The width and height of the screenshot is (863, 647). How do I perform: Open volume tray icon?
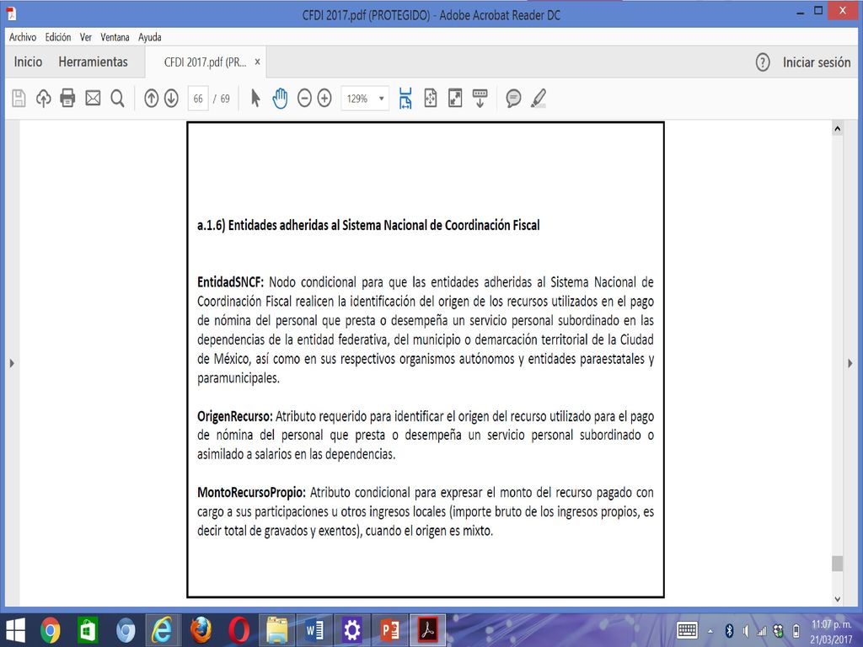click(746, 631)
